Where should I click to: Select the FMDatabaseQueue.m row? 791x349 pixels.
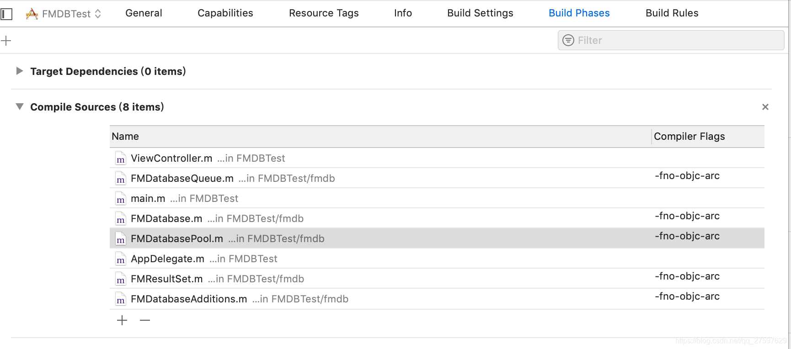tap(437, 178)
